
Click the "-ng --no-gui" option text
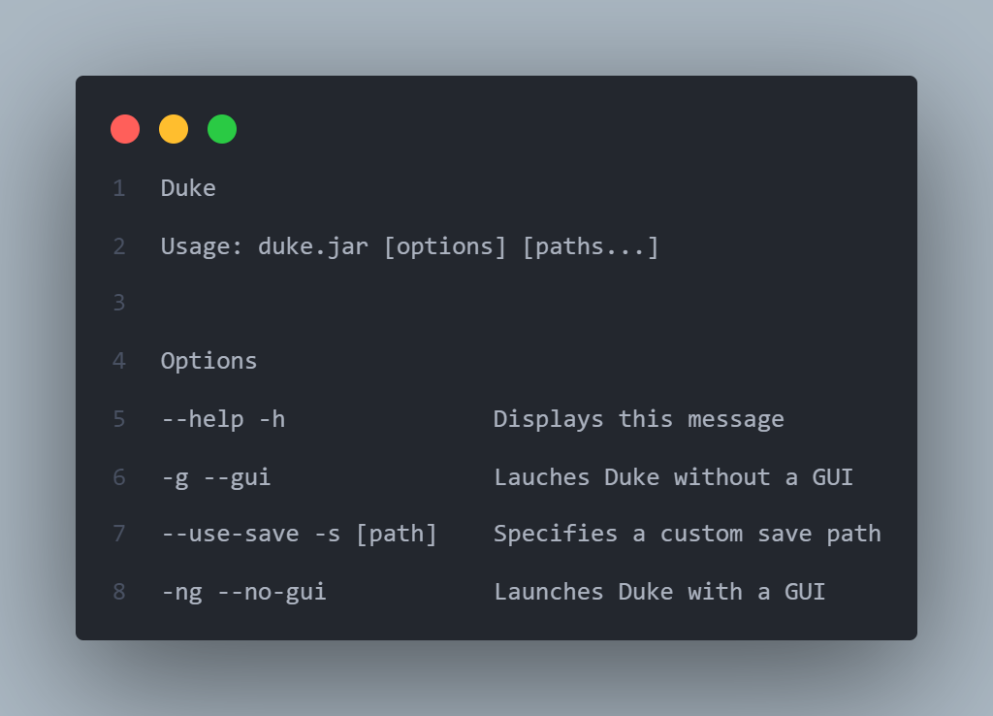pyautogui.click(x=243, y=592)
